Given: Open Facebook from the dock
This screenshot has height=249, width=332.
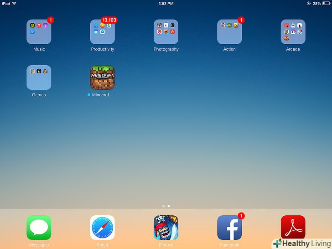Looking at the screenshot, I should tap(229, 228).
